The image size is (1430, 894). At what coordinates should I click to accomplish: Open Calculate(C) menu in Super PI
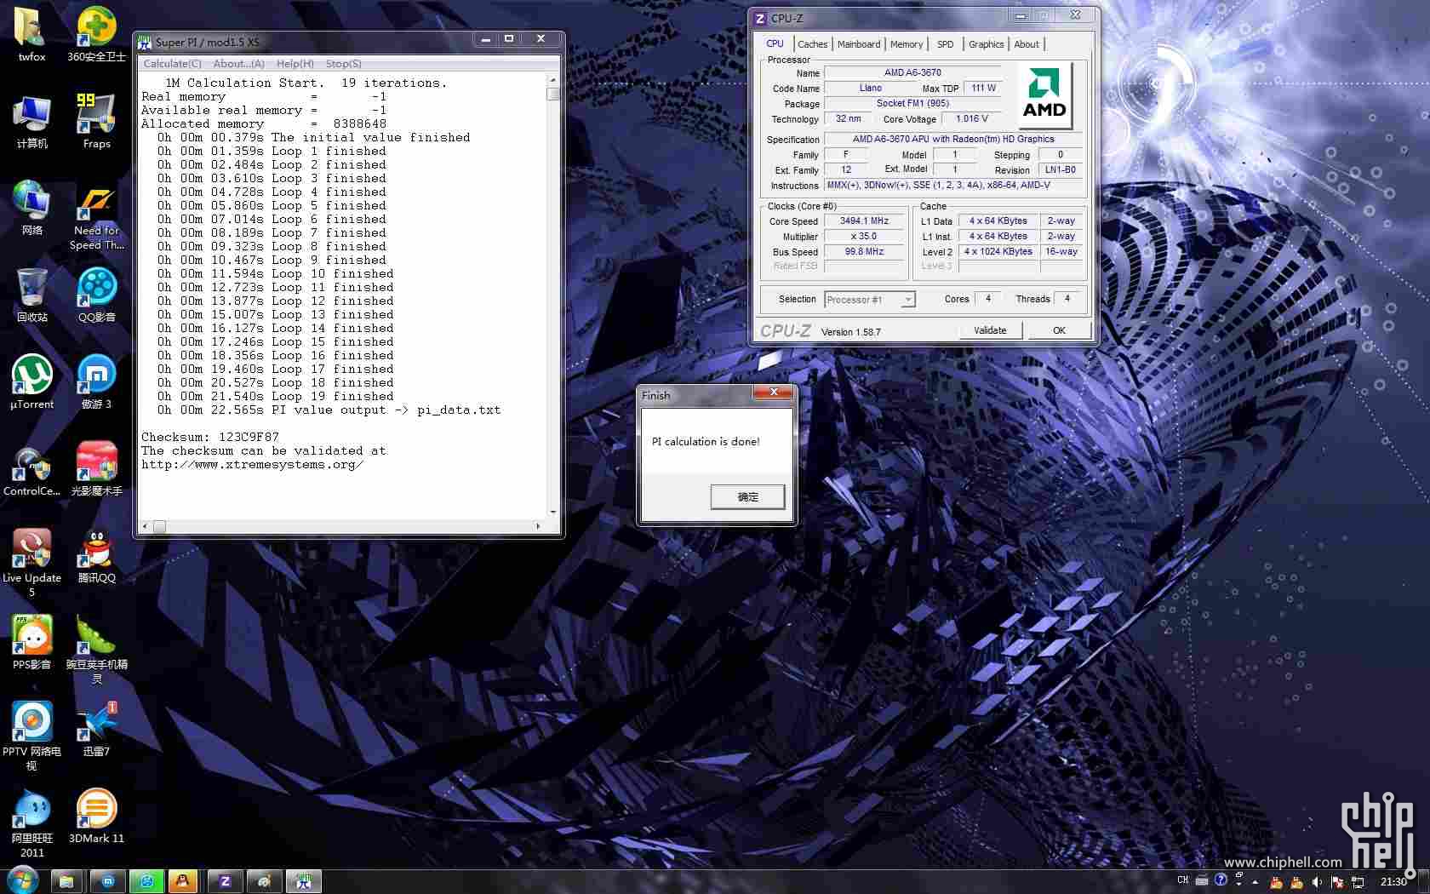pyautogui.click(x=173, y=64)
